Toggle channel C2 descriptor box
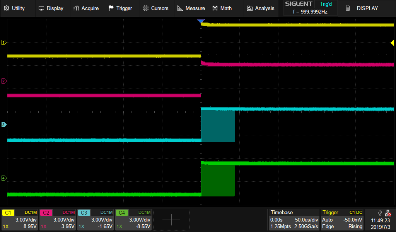Image resolution: width=396 pixels, height=232 pixels. (x=58, y=219)
